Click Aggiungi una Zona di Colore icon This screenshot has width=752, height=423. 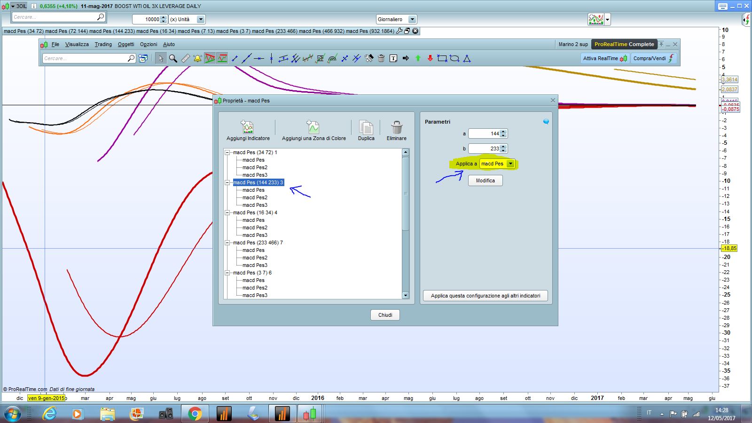313,127
